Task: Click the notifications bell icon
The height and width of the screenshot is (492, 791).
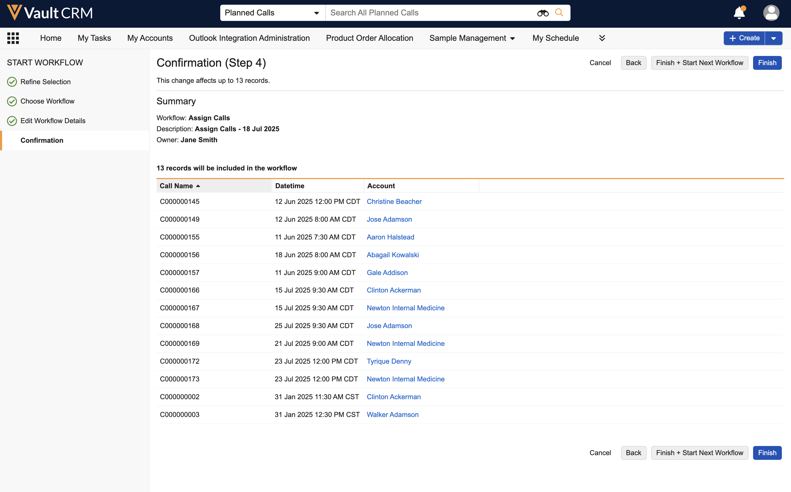Action: (739, 13)
